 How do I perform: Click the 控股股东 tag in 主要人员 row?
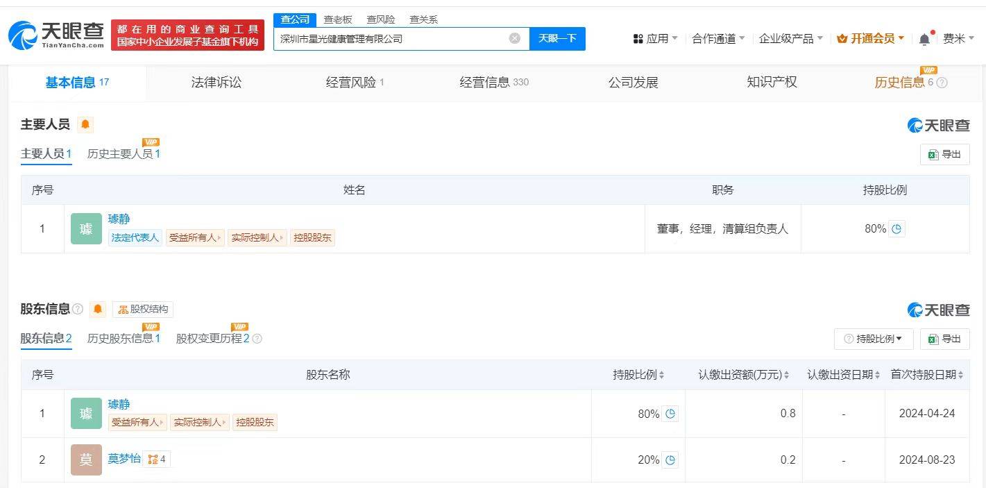[x=312, y=237]
